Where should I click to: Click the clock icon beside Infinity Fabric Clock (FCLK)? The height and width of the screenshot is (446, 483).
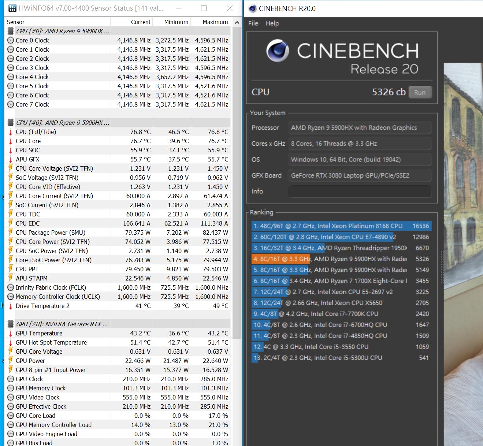point(11,287)
